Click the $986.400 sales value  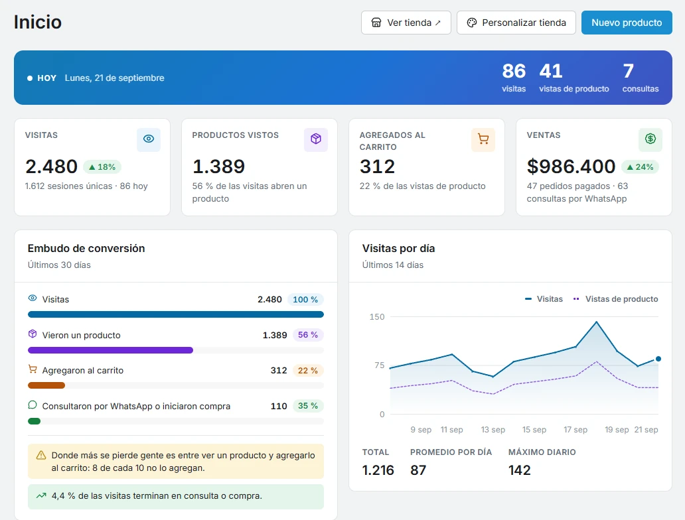[x=571, y=166]
